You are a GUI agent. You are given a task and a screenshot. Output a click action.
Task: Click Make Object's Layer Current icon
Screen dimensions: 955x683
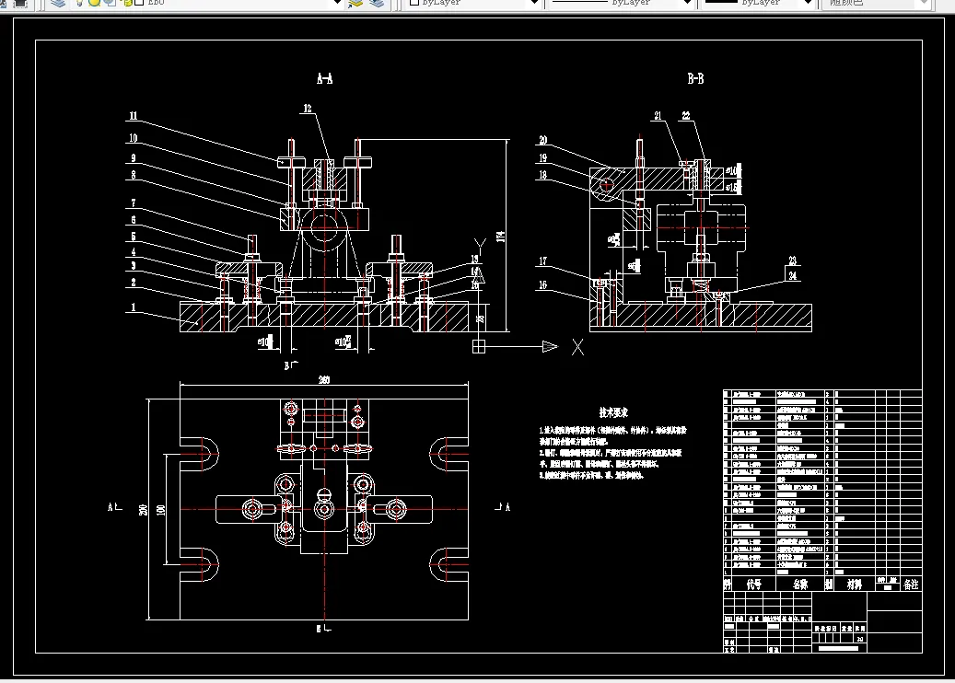(355, 3)
